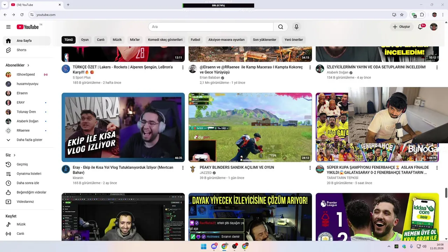Open the YouTube hamburger guide menu
Screen dimensions: 448x252
tap(8, 27)
